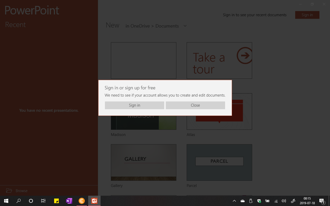Select the Parcel template thumbnail
Image resolution: width=330 pixels, height=206 pixels.
pos(219,162)
